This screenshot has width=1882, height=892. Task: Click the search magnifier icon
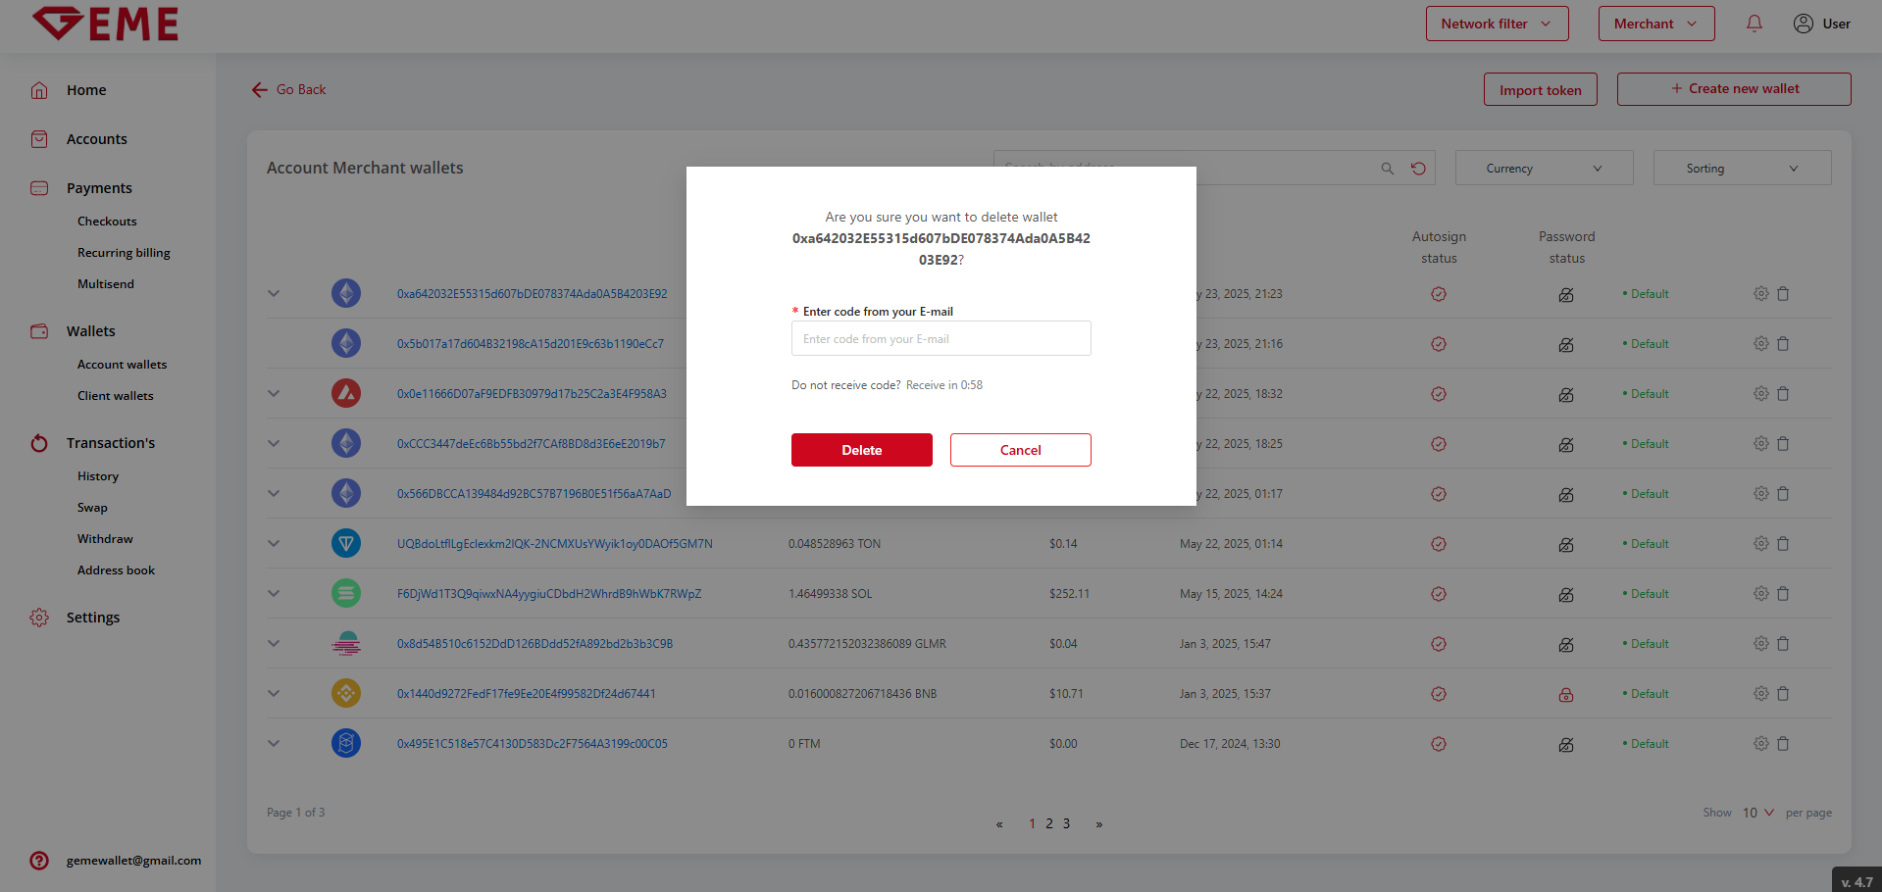pos(1387,169)
